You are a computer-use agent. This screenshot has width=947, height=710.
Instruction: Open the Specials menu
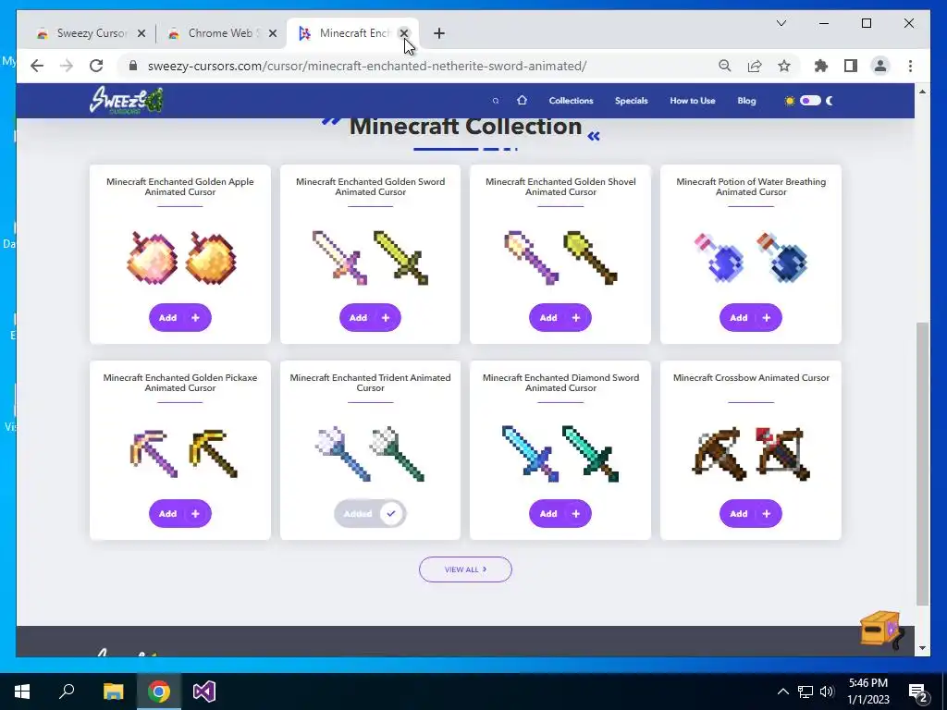631,101
